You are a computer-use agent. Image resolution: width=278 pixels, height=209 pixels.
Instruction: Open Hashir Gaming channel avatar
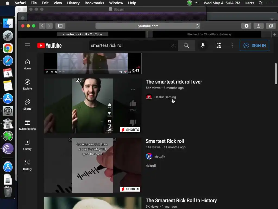click(x=149, y=97)
